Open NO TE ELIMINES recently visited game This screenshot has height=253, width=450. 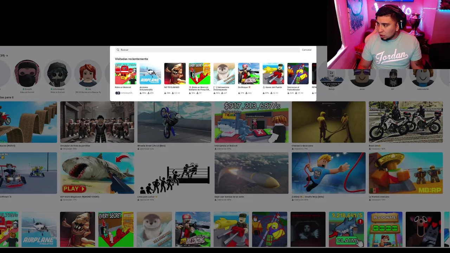175,74
